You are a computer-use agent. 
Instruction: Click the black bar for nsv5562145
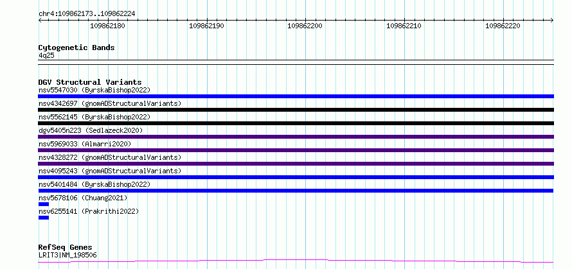[296, 123]
